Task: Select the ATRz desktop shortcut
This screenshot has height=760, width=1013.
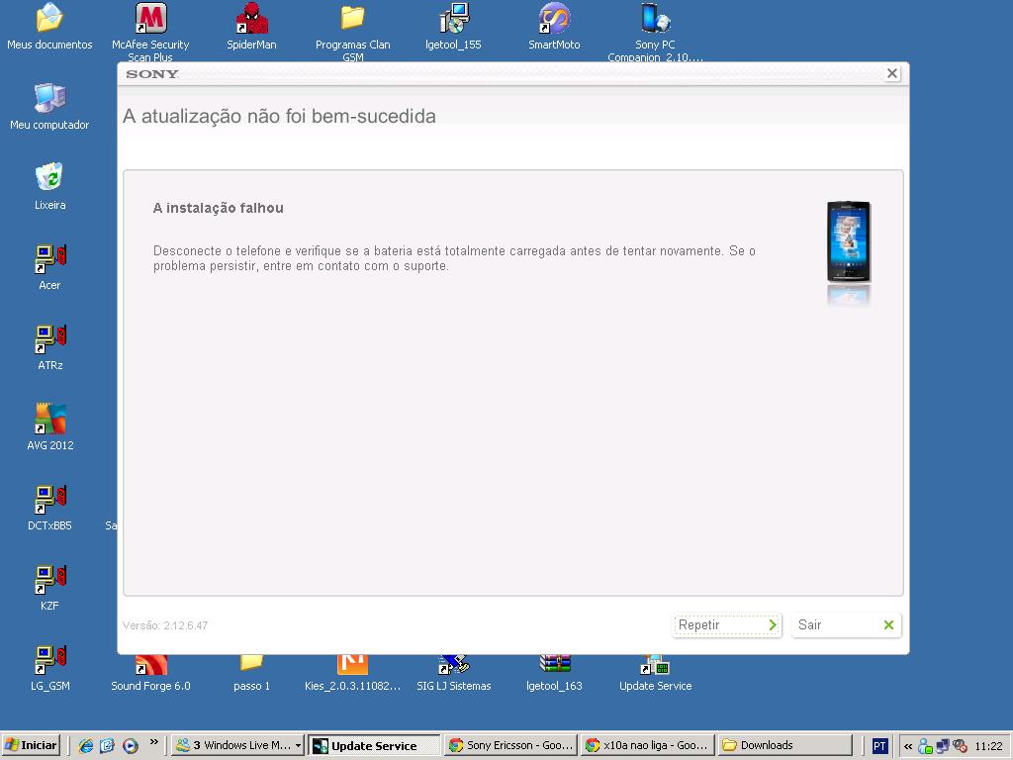Action: pyautogui.click(x=49, y=347)
